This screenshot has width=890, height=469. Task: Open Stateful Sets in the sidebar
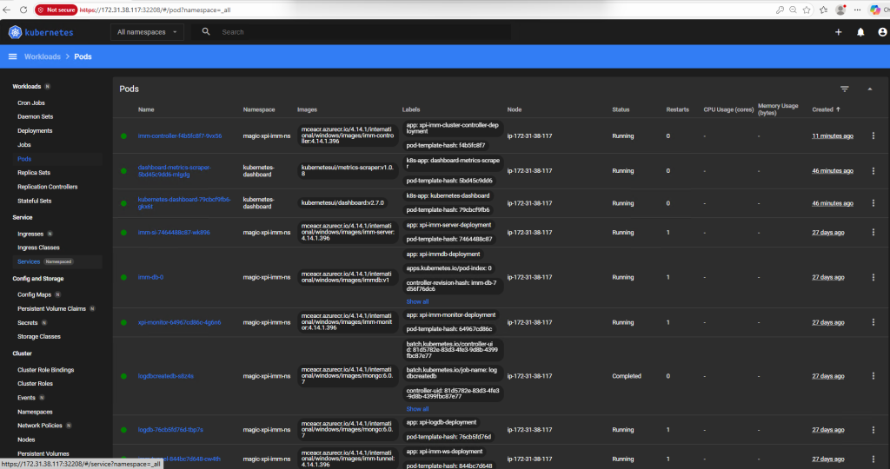(x=34, y=201)
